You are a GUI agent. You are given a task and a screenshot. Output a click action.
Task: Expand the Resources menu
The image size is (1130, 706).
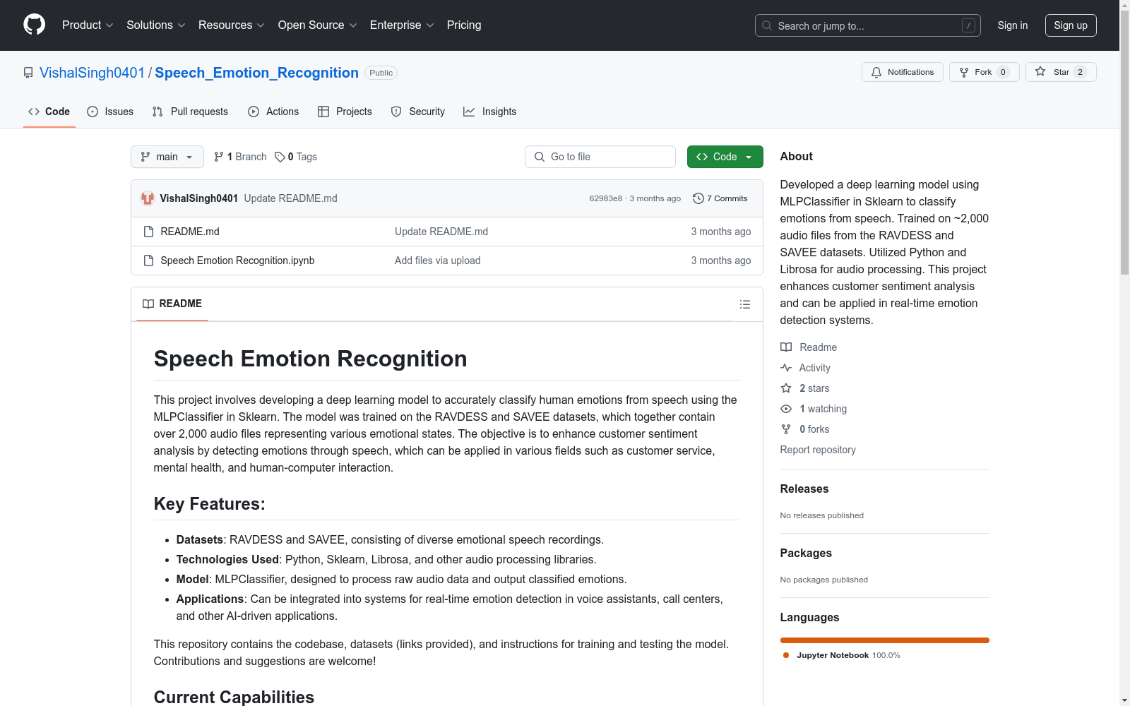coord(232,25)
